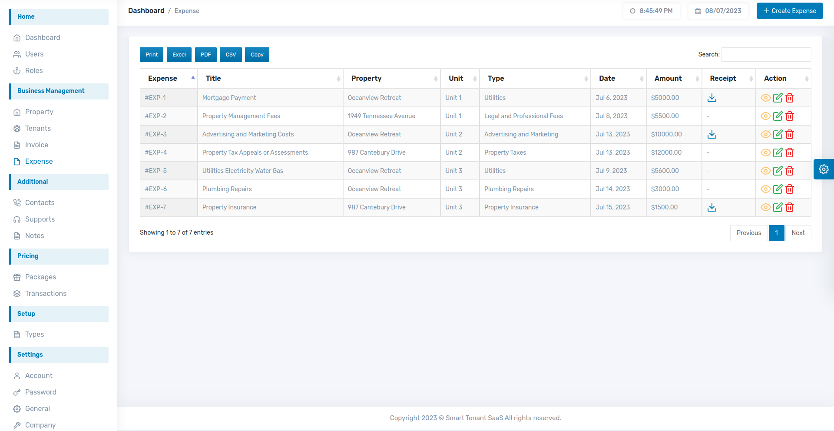Sort table by Amount column
Image resolution: width=834 pixels, height=431 pixels.
point(673,79)
